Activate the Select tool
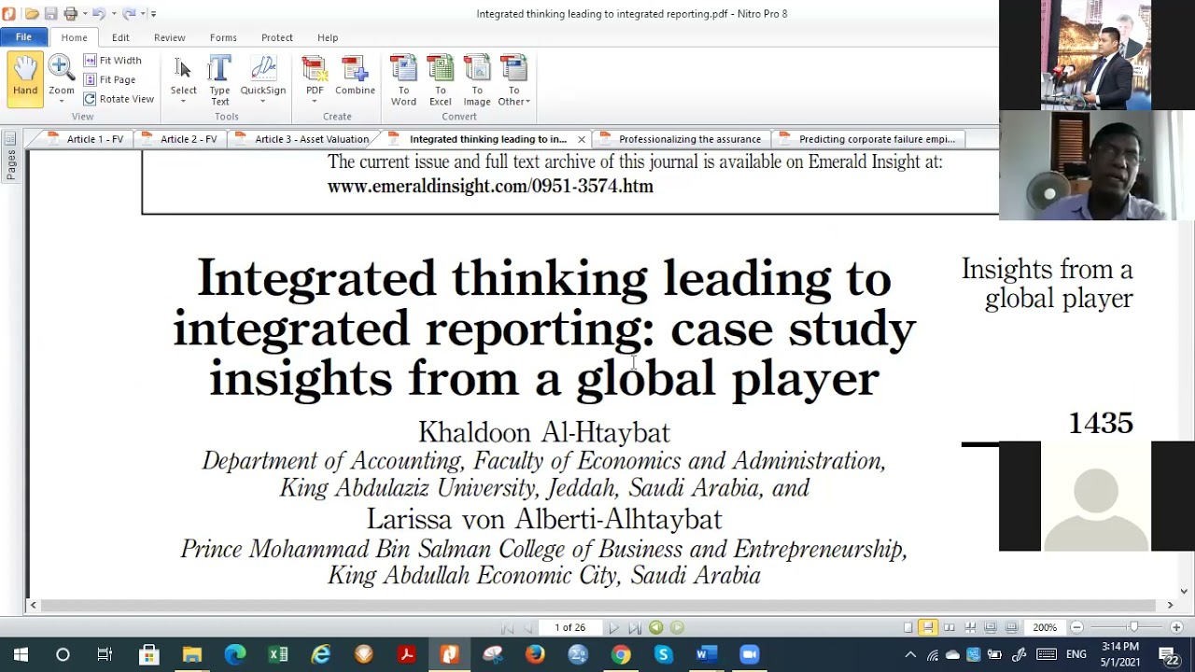The height and width of the screenshot is (672, 1195). (x=183, y=78)
